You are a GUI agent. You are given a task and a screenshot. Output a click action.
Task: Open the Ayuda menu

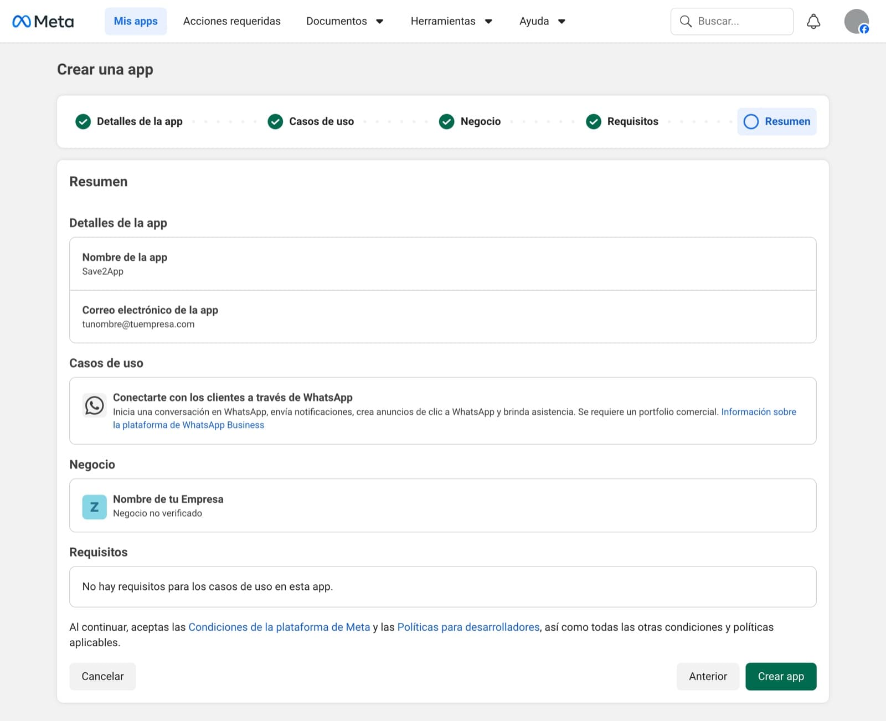(542, 21)
